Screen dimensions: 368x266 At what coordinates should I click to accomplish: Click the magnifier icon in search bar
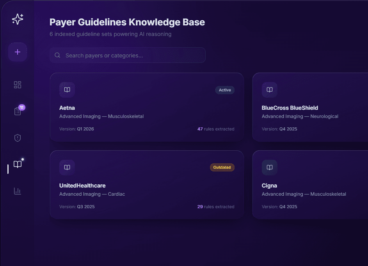click(57, 55)
